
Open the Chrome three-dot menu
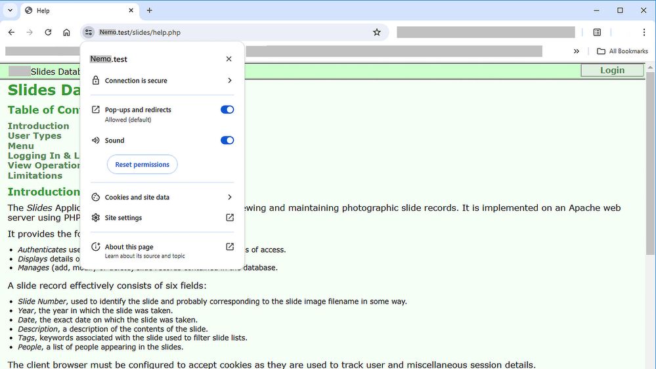click(x=644, y=32)
